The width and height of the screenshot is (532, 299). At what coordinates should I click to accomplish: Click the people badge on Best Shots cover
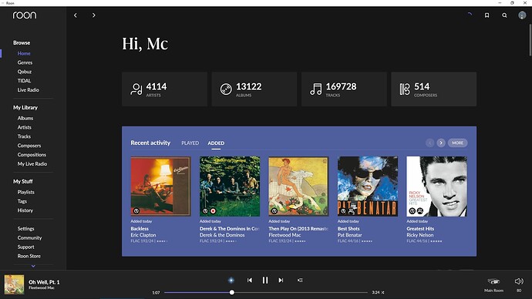point(351,211)
